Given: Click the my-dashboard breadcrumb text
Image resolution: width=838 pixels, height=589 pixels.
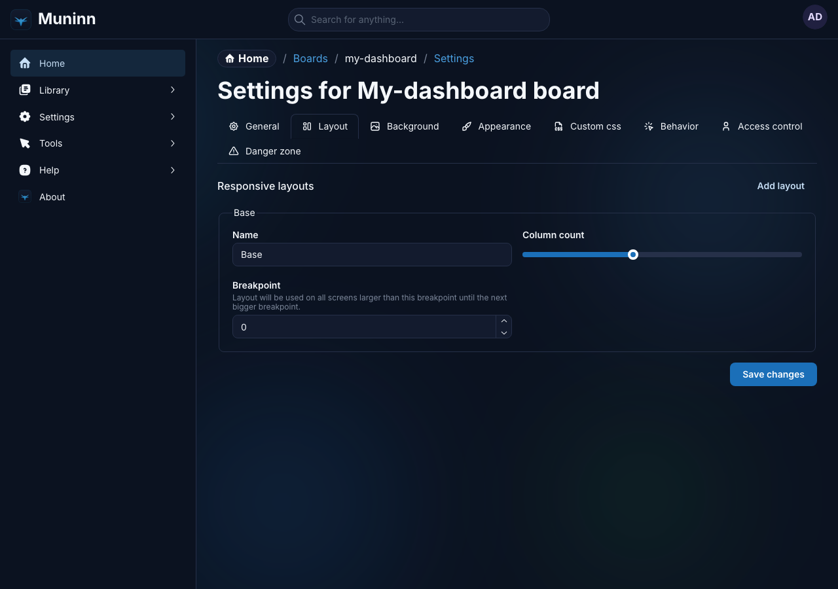Looking at the screenshot, I should (381, 59).
